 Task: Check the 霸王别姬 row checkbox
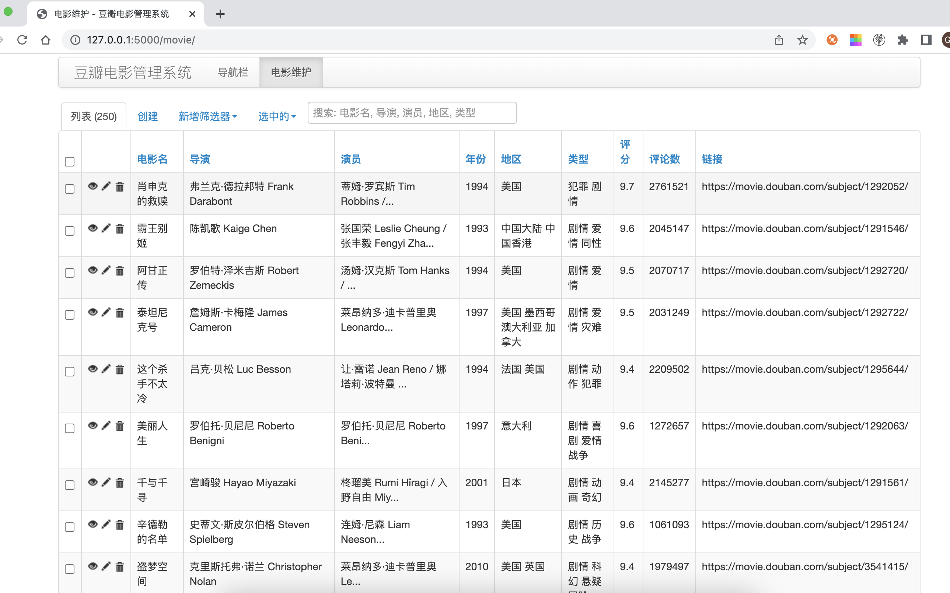pyautogui.click(x=69, y=231)
